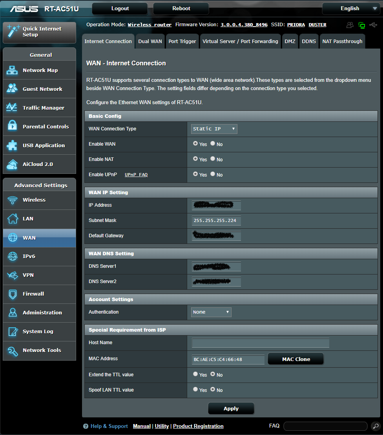The image size is (383, 435).
Task: Select the Internet Connection tab
Action: coord(108,42)
